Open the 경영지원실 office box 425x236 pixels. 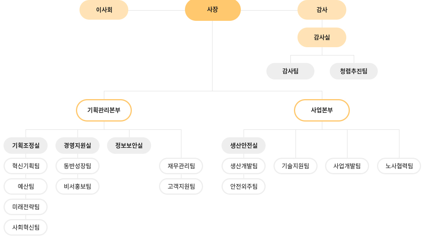pyautogui.click(x=78, y=146)
